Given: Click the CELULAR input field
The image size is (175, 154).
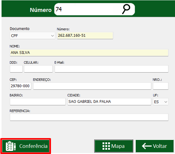Looking at the screenshot, I should (38, 69).
